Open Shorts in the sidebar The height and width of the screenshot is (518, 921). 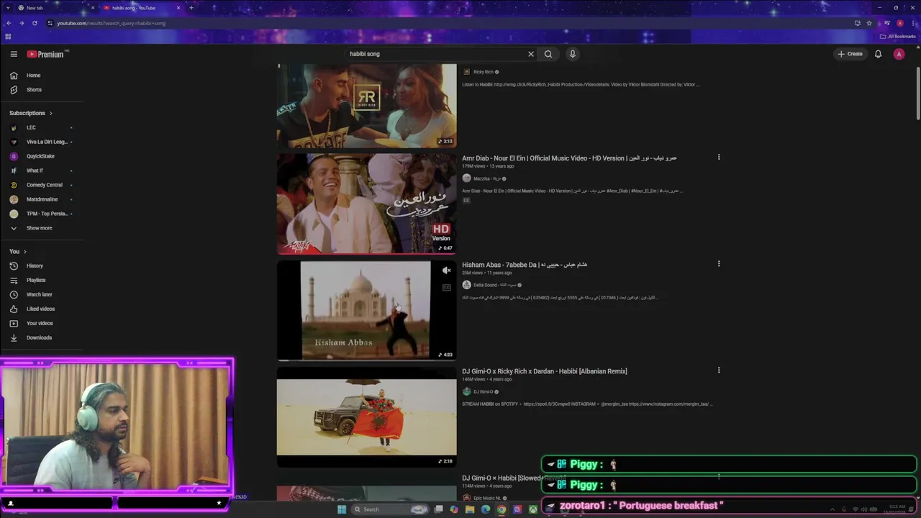(43, 90)
